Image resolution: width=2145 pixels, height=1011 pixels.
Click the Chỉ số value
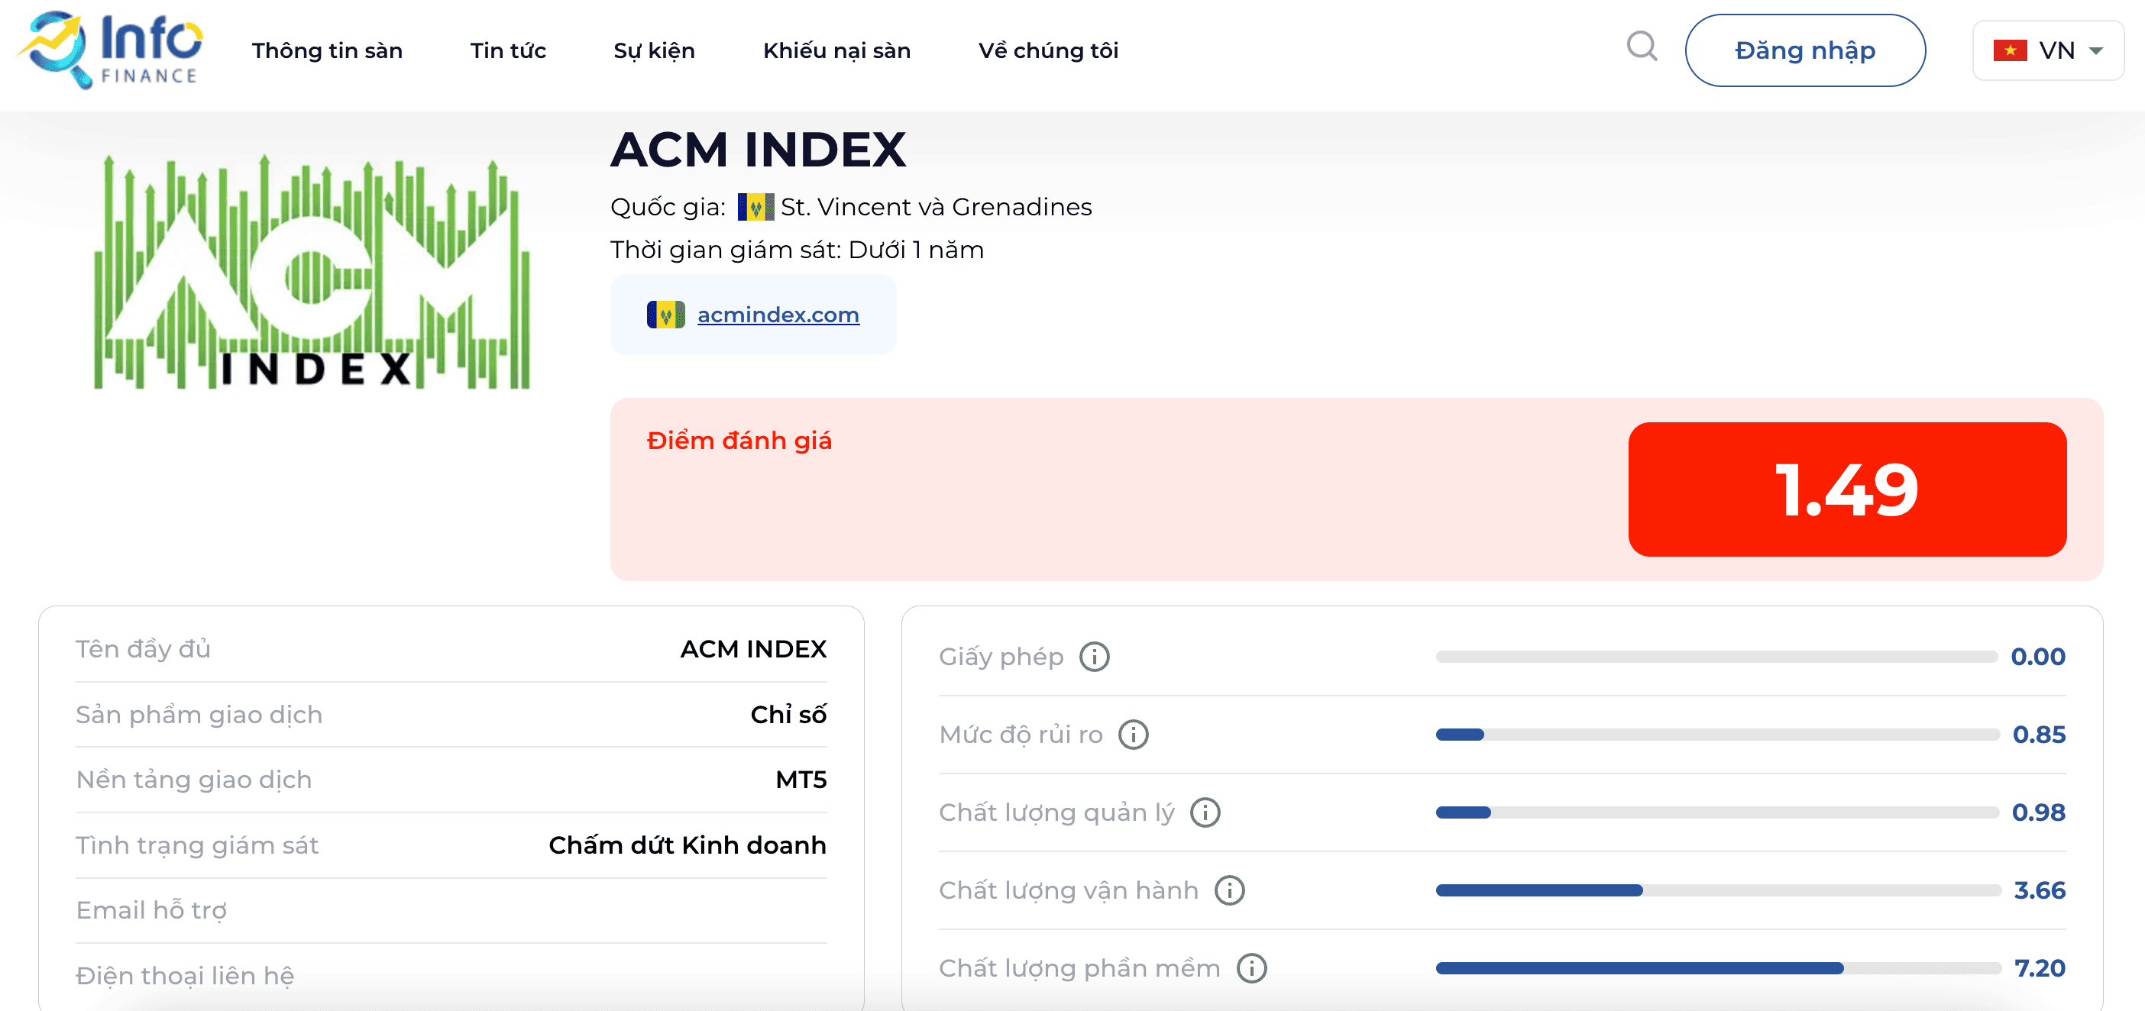788,714
